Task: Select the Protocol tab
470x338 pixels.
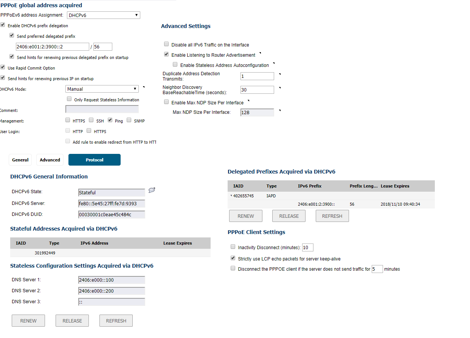Action: 95,160
